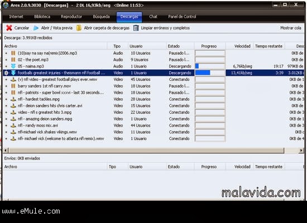Click pause icon of 02 - the poet.mp3
This screenshot has height=223, width=307.
coord(13,60)
